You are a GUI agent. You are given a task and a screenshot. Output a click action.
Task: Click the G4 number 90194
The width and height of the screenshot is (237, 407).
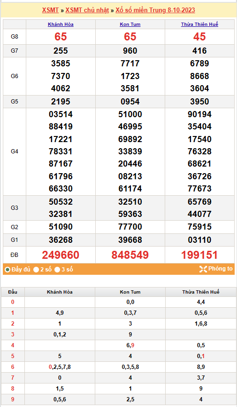point(199,114)
